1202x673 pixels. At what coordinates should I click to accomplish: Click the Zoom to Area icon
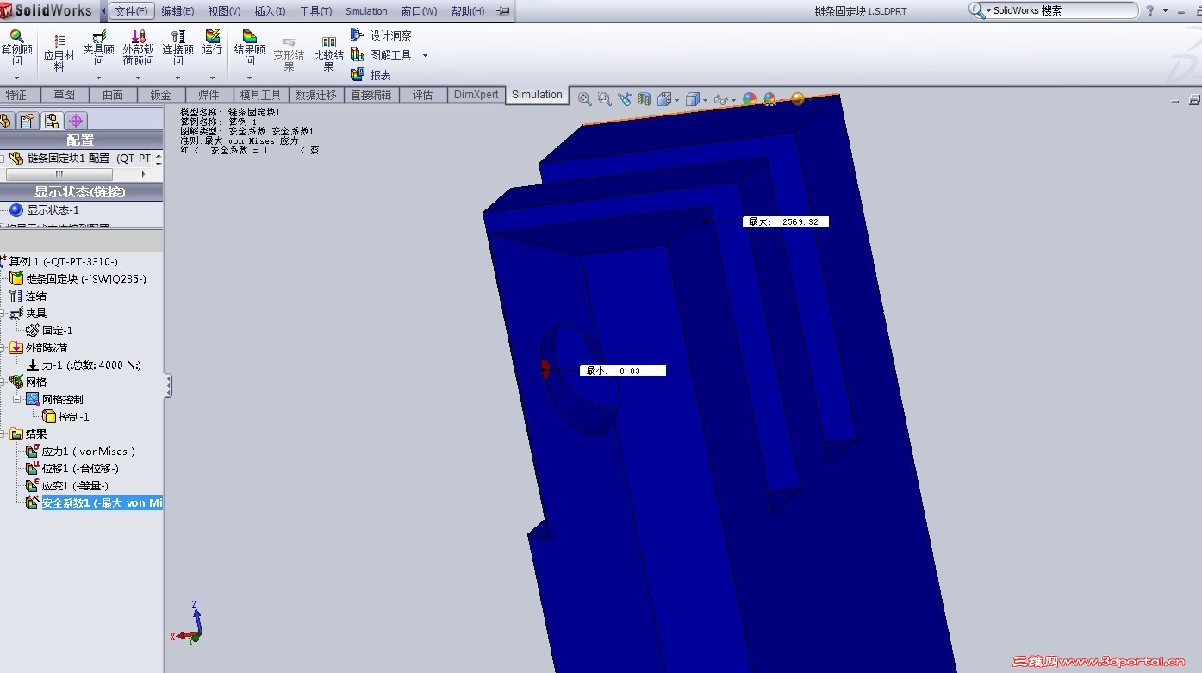[x=604, y=99]
